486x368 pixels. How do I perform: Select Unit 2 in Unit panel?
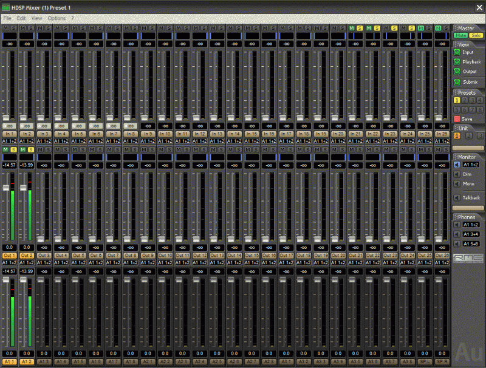[x=469, y=135]
